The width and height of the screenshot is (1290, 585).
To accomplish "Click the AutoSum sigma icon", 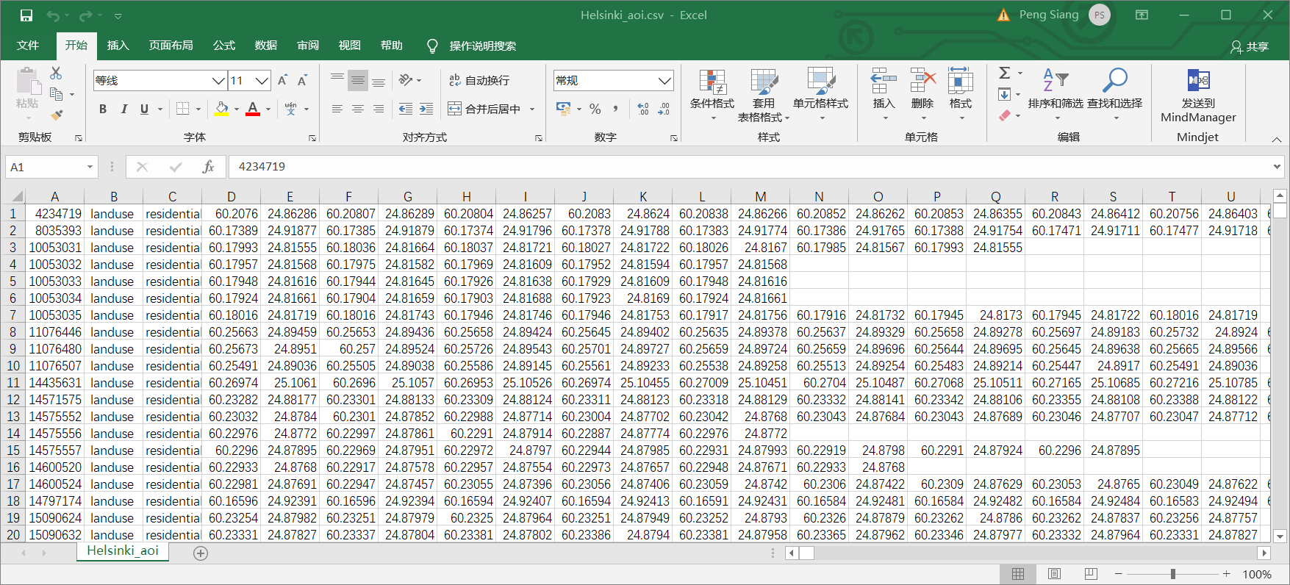I will 1005,73.
